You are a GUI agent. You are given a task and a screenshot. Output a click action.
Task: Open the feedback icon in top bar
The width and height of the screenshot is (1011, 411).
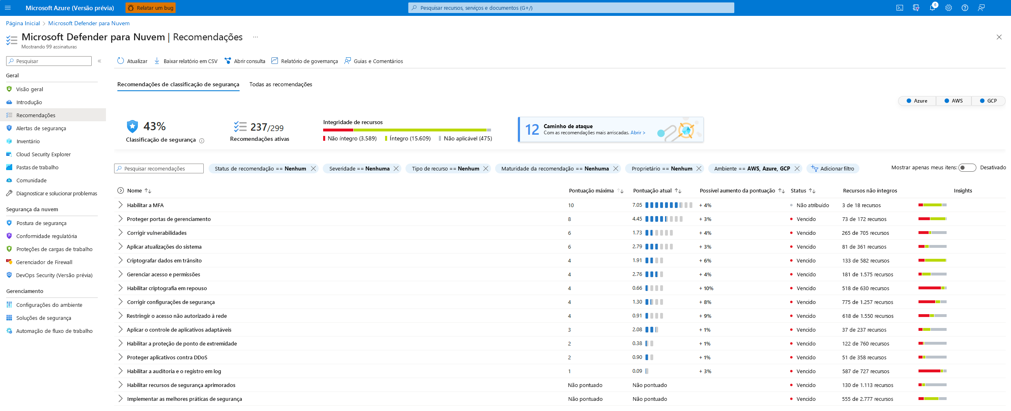981,8
